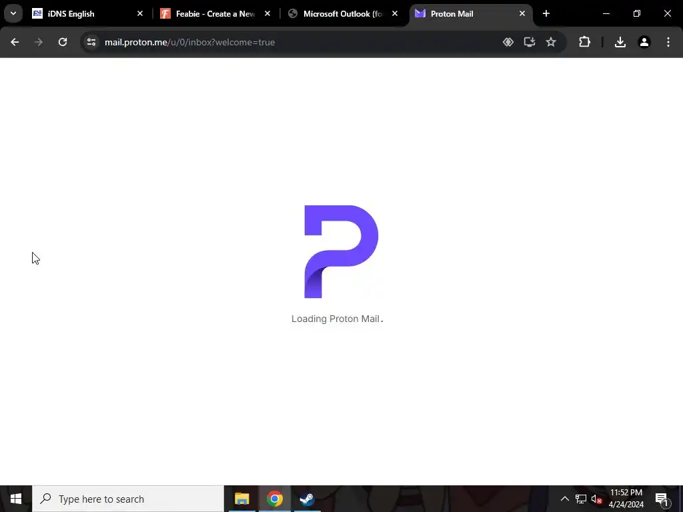Switch to the Feabie - Create a New tab
This screenshot has width=683, height=512.
(215, 13)
